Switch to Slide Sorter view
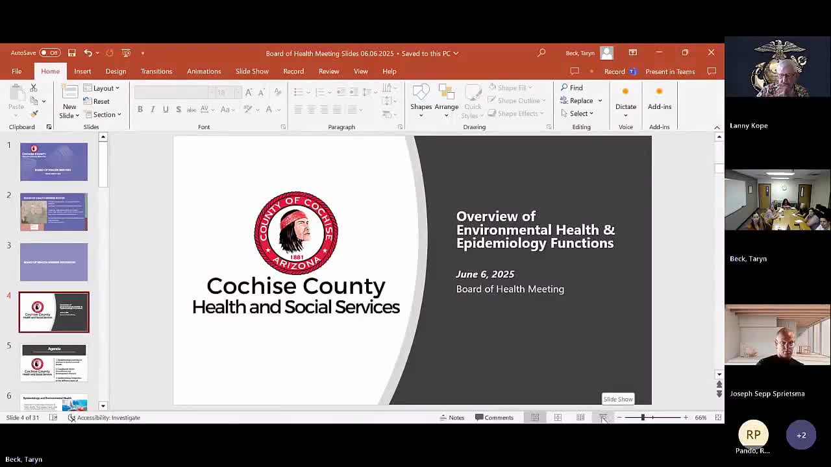Image resolution: width=831 pixels, height=467 pixels. tap(558, 418)
